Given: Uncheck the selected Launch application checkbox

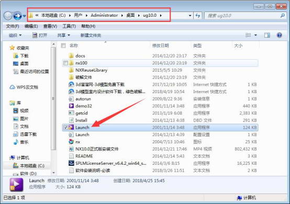Looking at the screenshot, I should (65, 127).
